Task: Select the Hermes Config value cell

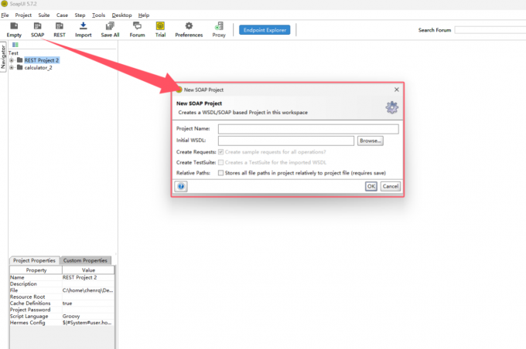Action: click(x=88, y=323)
